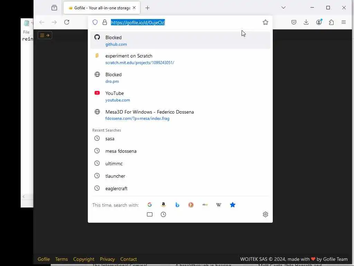This screenshot has height=266, width=354.
Task: Search this time with Google
Action: [150, 205]
